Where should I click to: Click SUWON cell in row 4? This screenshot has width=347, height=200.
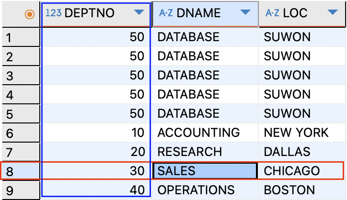(302, 94)
